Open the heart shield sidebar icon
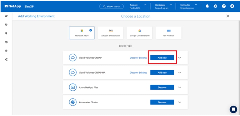Screen dimensions: 240x116 pyautogui.click(x=6, y=25)
